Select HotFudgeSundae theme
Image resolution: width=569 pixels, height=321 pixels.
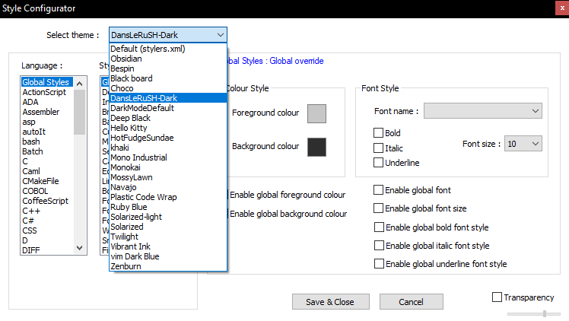(x=168, y=138)
